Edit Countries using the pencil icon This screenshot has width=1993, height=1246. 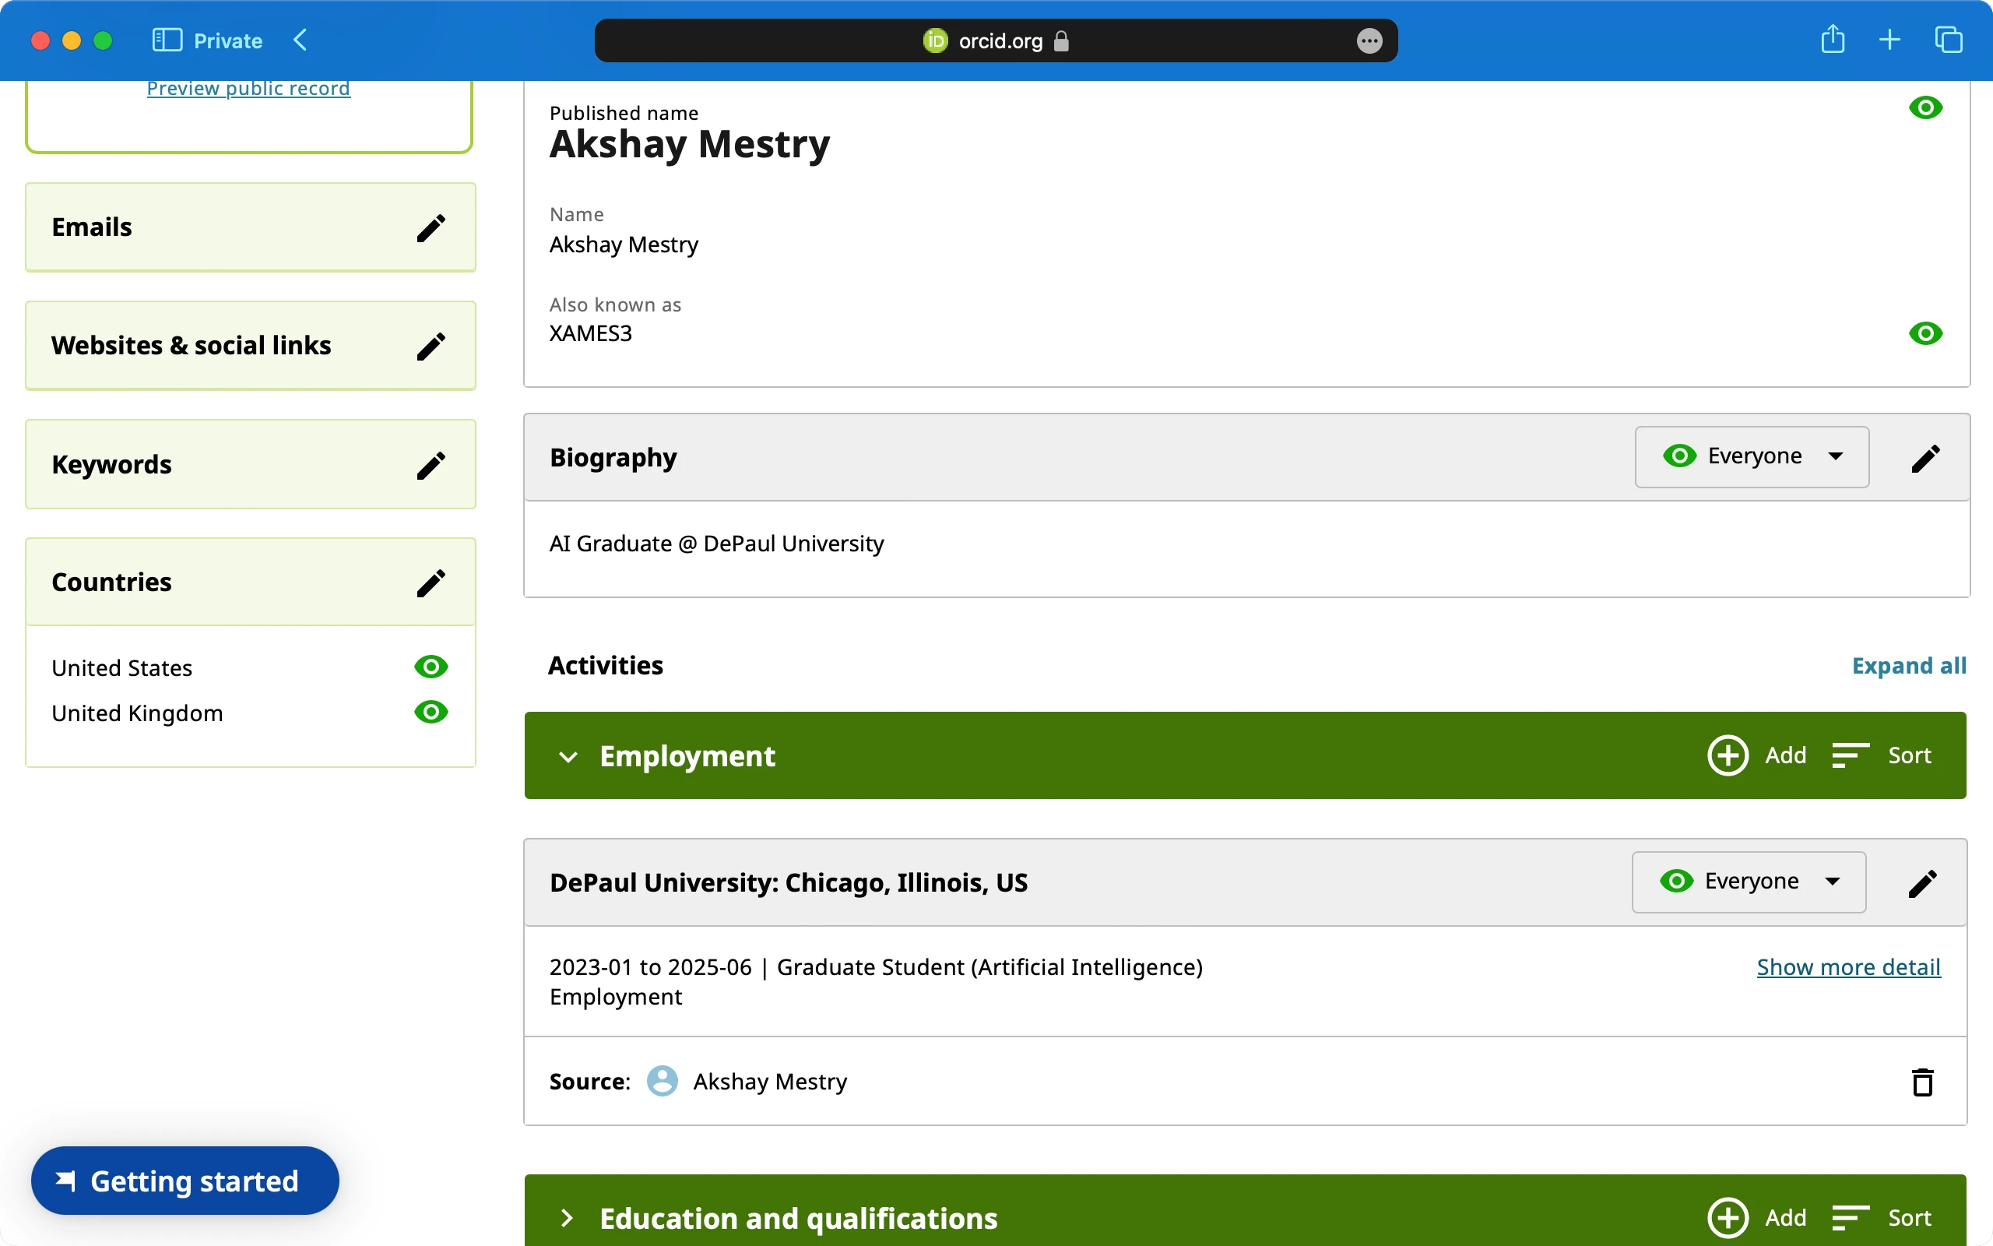tap(431, 583)
